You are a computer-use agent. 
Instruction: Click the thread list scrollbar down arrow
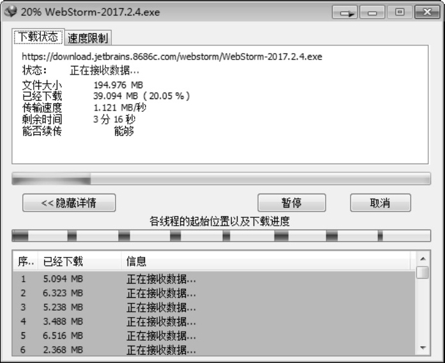pos(422,348)
